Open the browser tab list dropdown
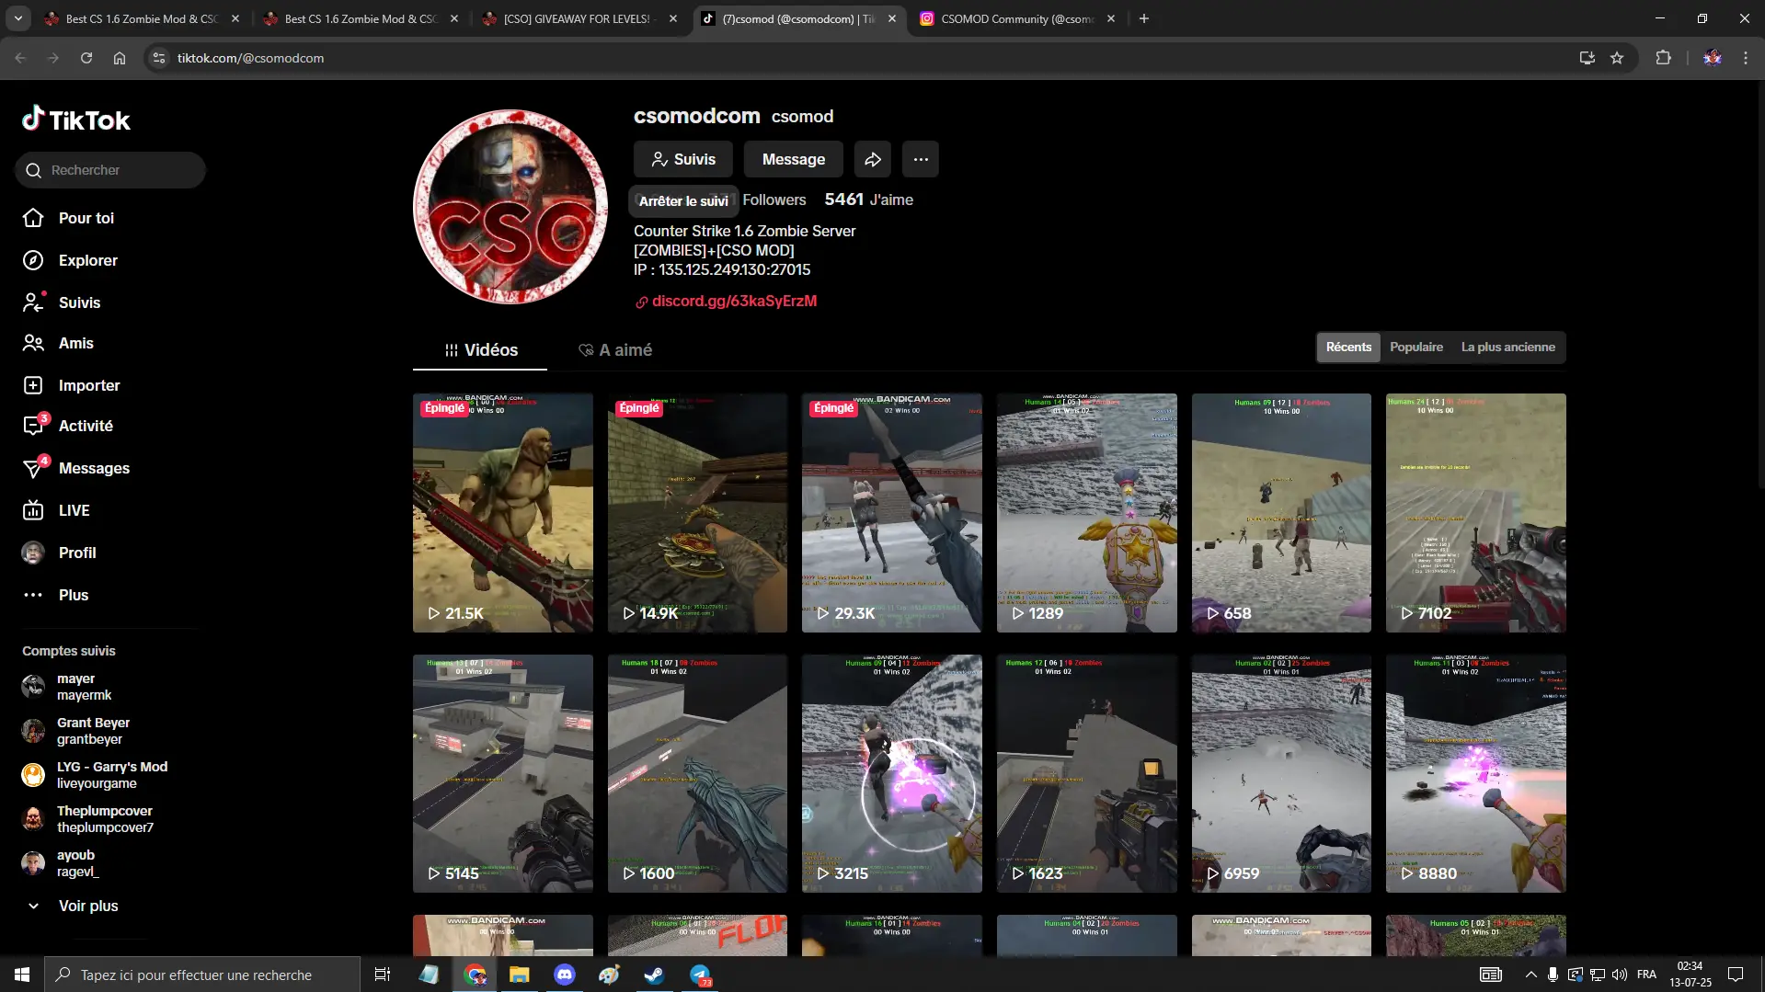The height and width of the screenshot is (992, 1765). tap(18, 18)
